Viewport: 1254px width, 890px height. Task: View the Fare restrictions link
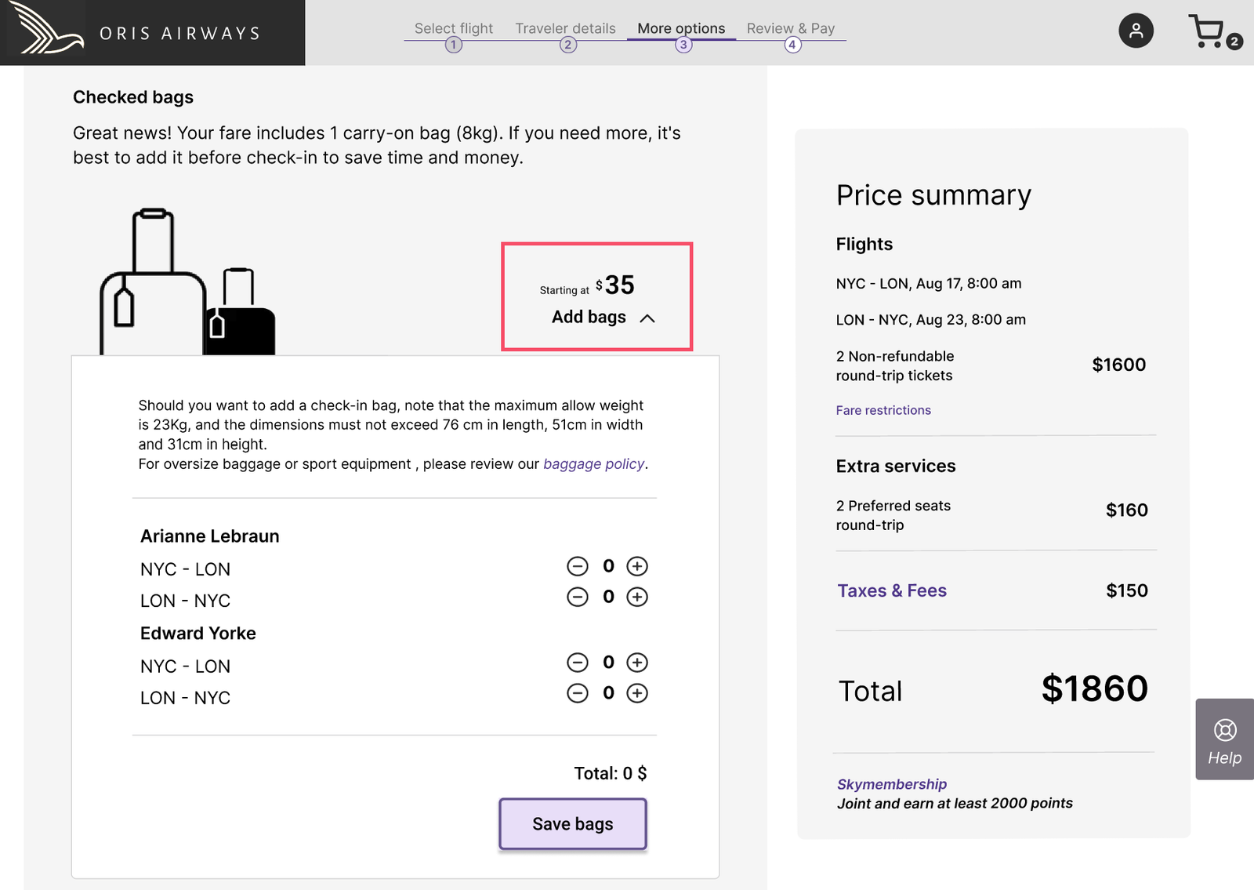click(883, 410)
